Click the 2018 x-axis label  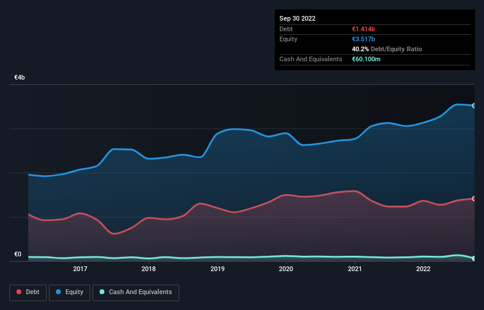point(149,269)
